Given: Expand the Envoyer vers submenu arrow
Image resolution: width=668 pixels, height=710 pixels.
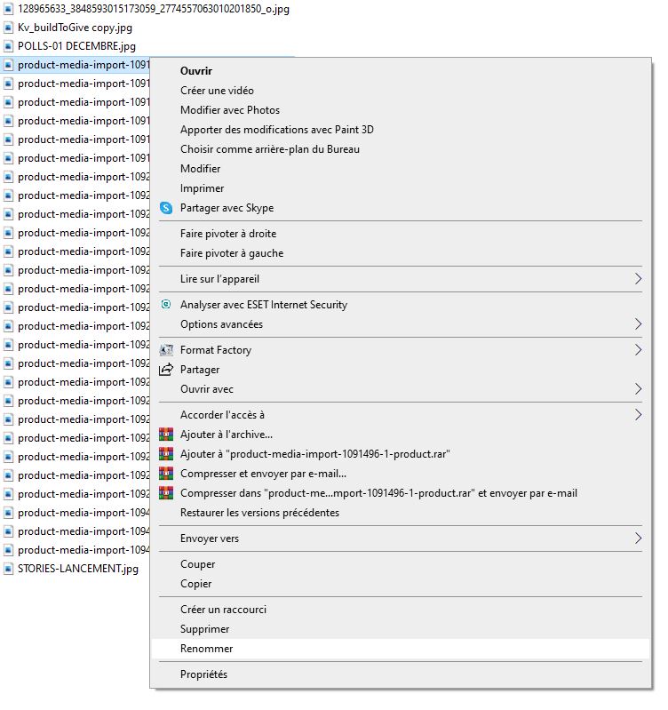Looking at the screenshot, I should (x=638, y=538).
